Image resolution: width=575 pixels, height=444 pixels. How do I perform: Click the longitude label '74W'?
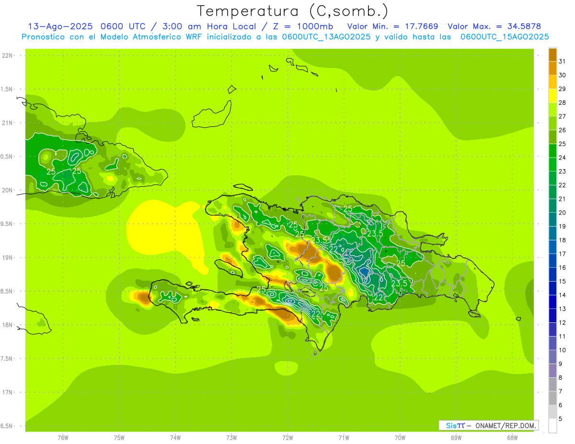(x=175, y=438)
